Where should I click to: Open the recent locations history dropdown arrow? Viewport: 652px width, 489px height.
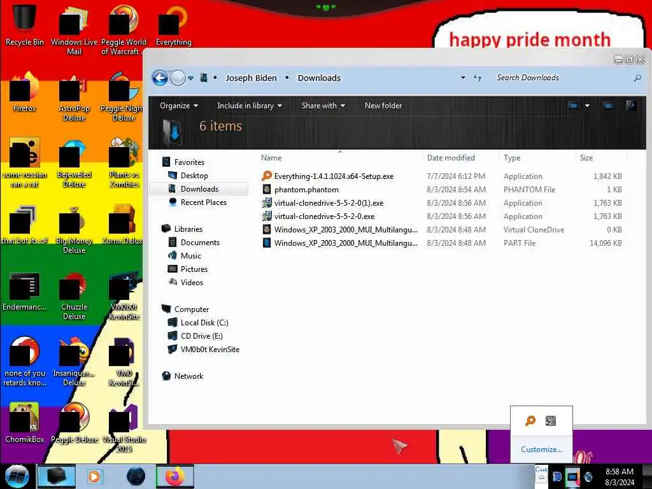coord(190,78)
